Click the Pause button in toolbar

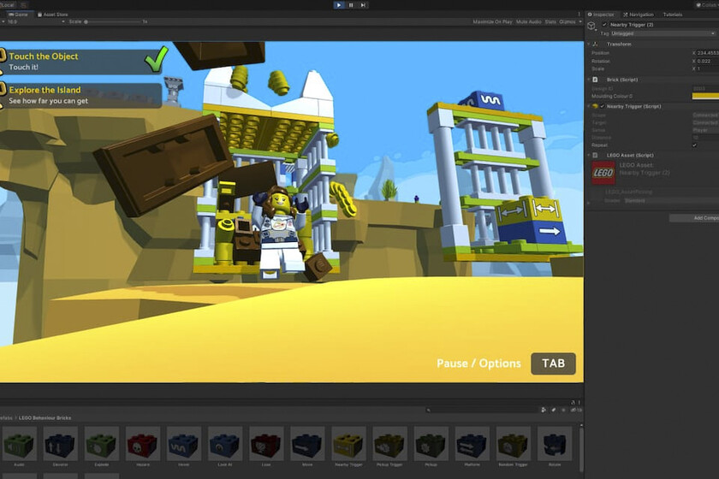point(351,5)
